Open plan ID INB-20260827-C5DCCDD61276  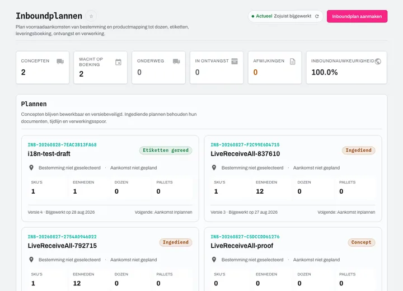245,237
